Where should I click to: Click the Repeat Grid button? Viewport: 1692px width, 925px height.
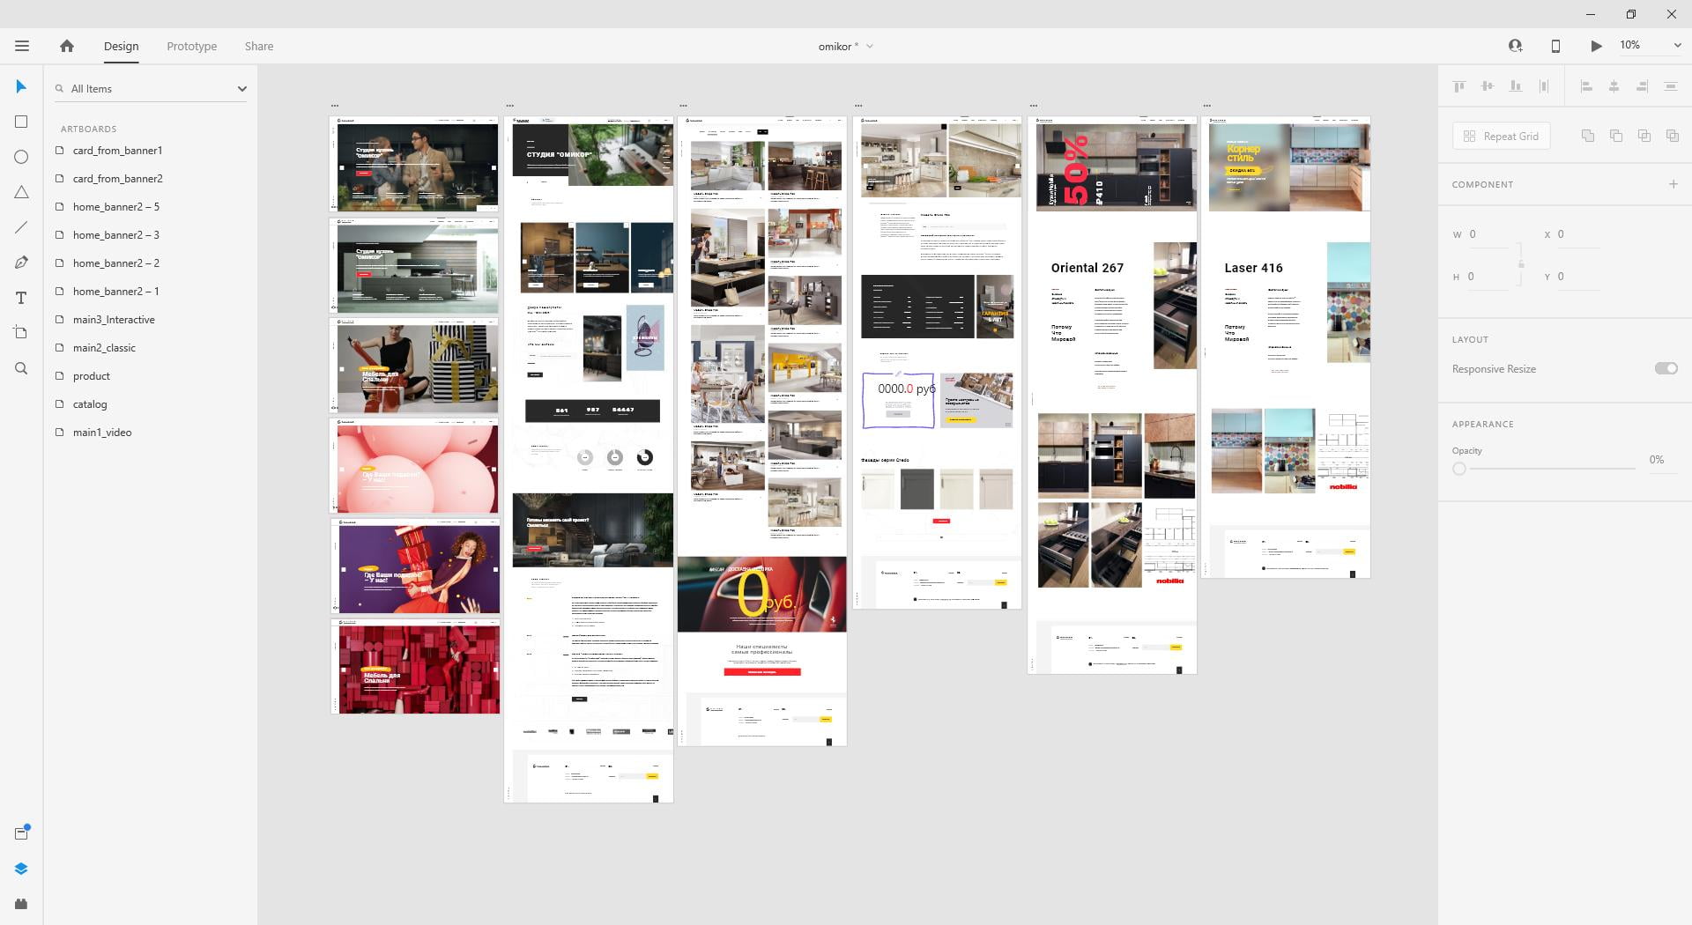click(1501, 137)
